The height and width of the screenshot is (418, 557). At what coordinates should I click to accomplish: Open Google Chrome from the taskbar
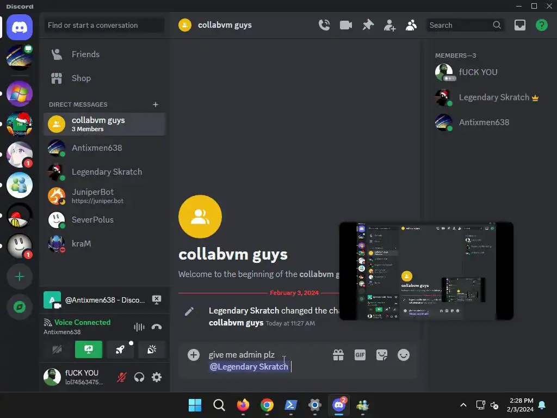267,405
